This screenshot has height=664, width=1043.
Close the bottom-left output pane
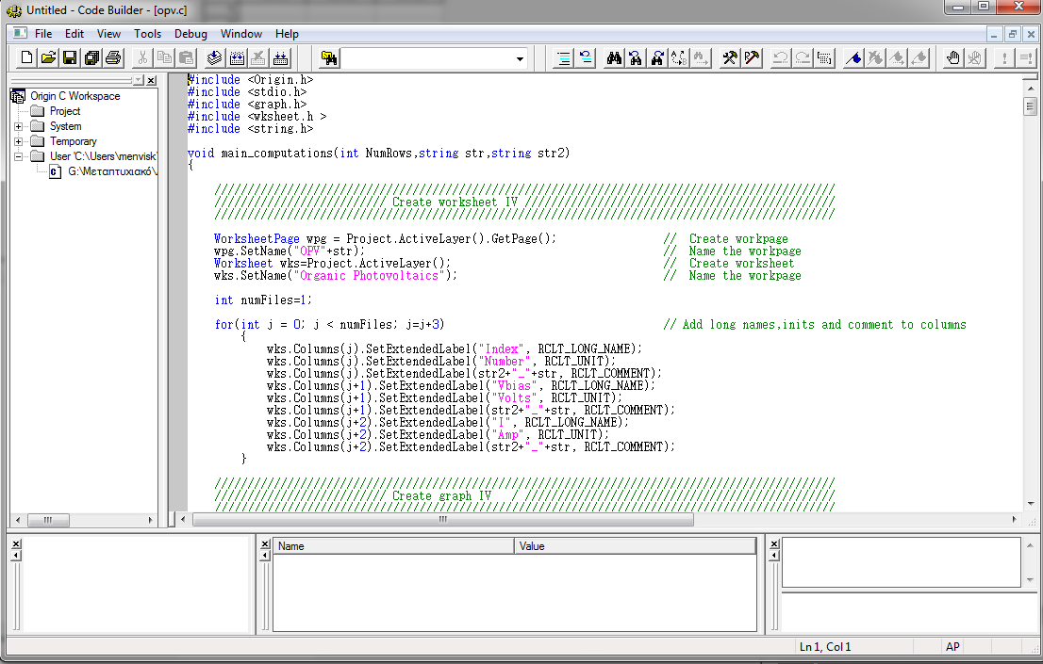17,543
